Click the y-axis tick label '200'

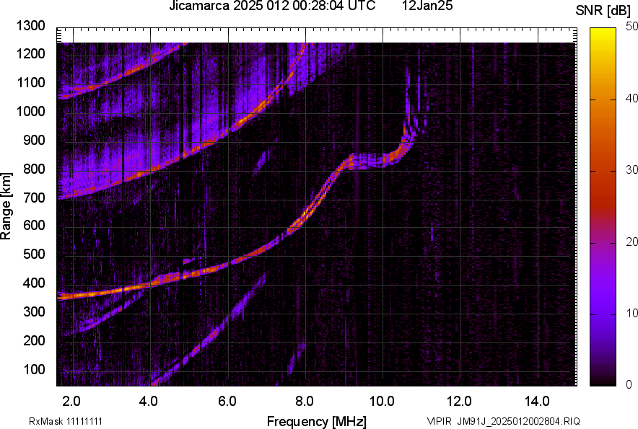click(34, 340)
